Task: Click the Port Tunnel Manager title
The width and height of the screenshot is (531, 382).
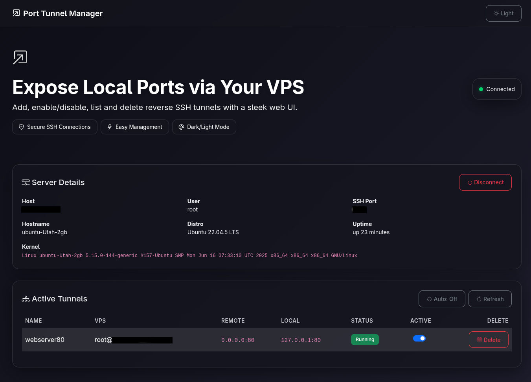Action: [63, 13]
